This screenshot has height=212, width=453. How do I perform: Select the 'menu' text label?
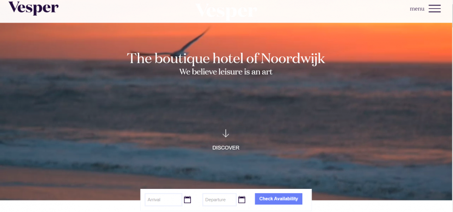pos(417,9)
